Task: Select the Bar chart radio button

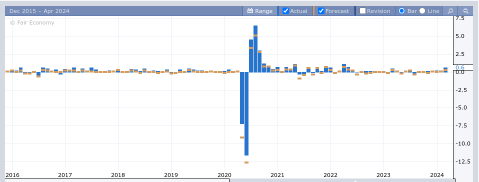Action: point(401,11)
